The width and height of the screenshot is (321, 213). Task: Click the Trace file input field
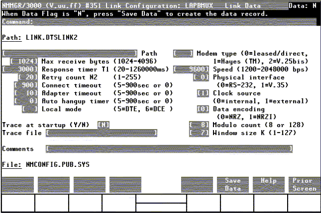(x=101, y=133)
